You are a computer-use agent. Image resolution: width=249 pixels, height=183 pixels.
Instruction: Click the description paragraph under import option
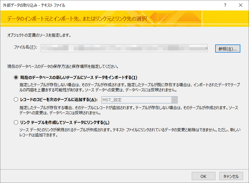pos(129,87)
